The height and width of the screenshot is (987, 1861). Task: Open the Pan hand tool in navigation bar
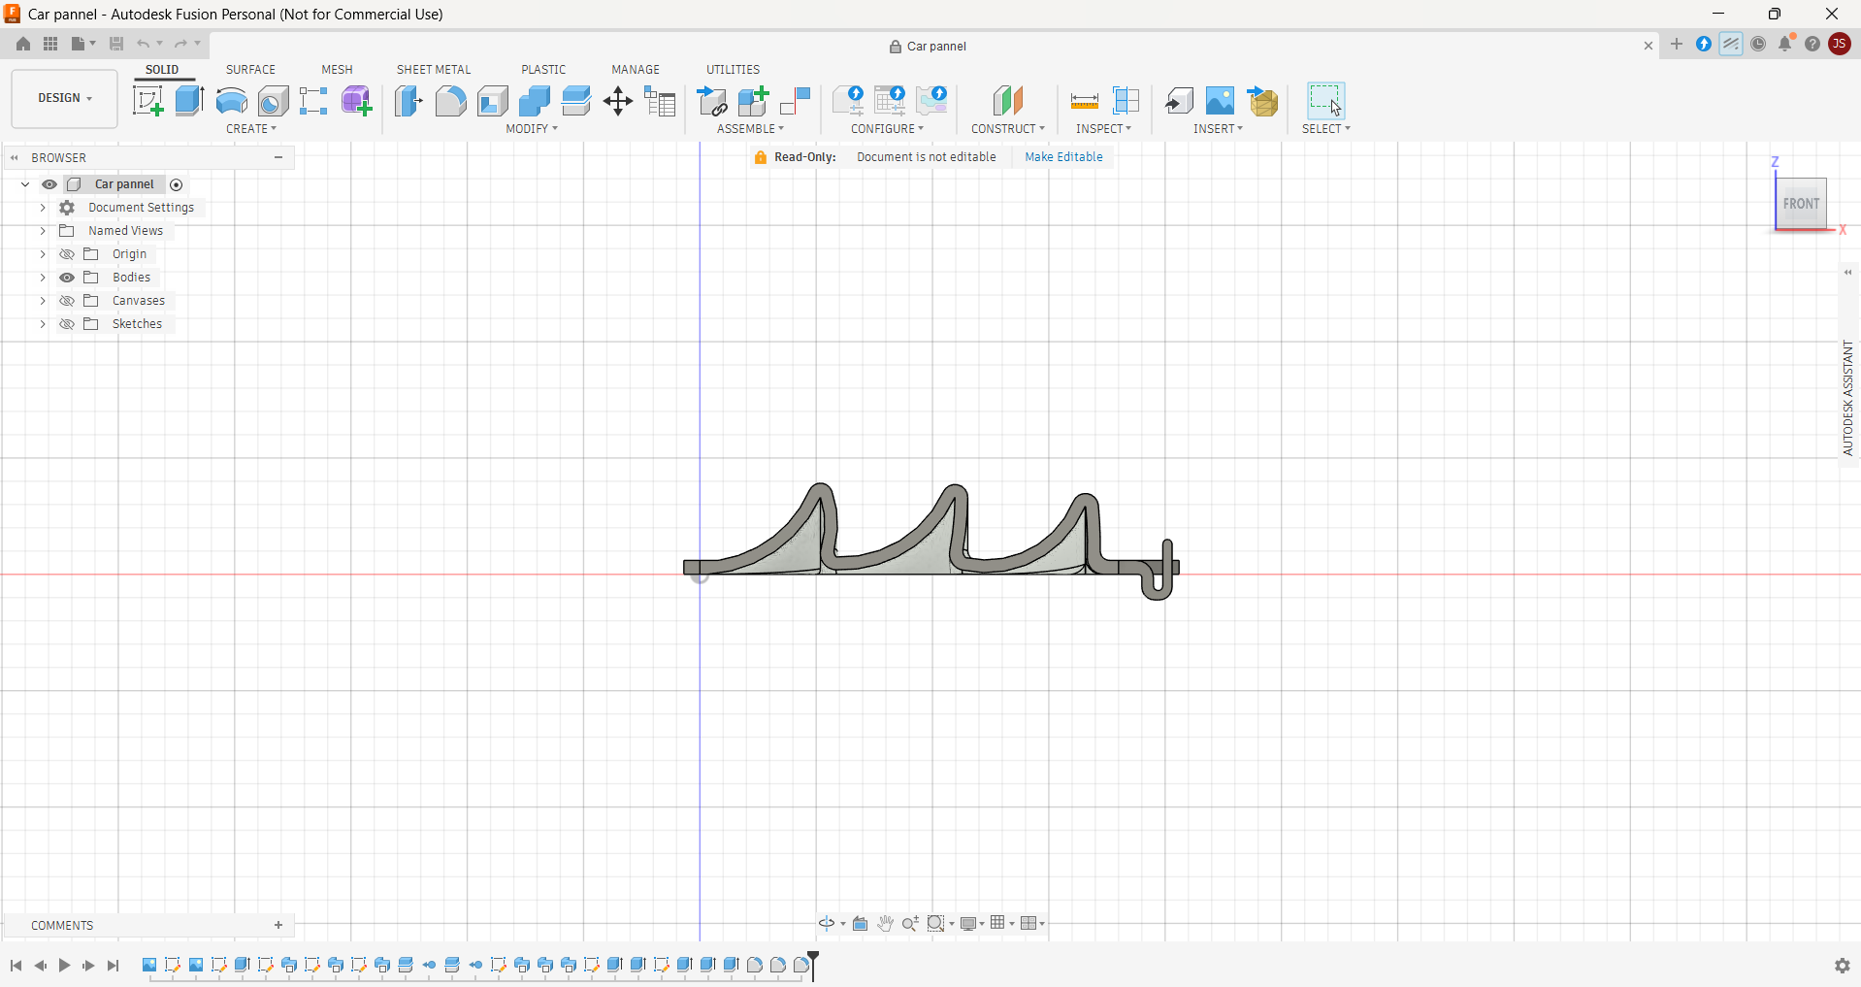click(x=885, y=923)
